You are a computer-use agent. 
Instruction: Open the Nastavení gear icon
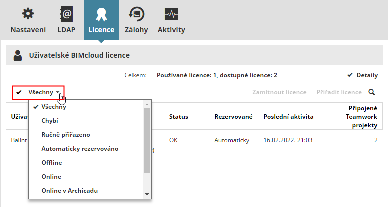pyautogui.click(x=29, y=14)
